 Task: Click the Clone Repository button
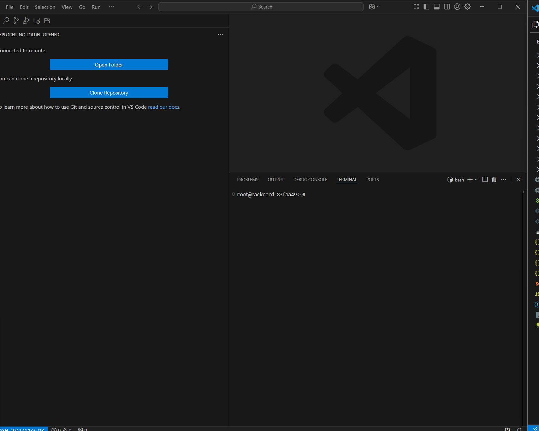(x=109, y=93)
